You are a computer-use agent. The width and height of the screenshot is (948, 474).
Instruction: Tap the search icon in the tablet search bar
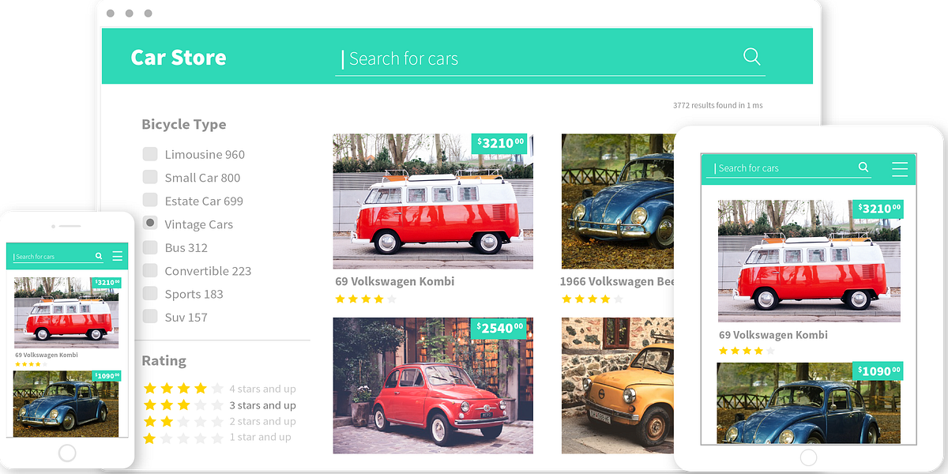(863, 167)
